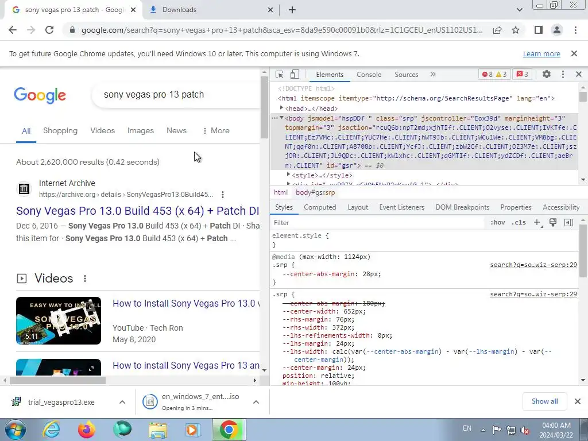Reload the page

tap(49, 30)
